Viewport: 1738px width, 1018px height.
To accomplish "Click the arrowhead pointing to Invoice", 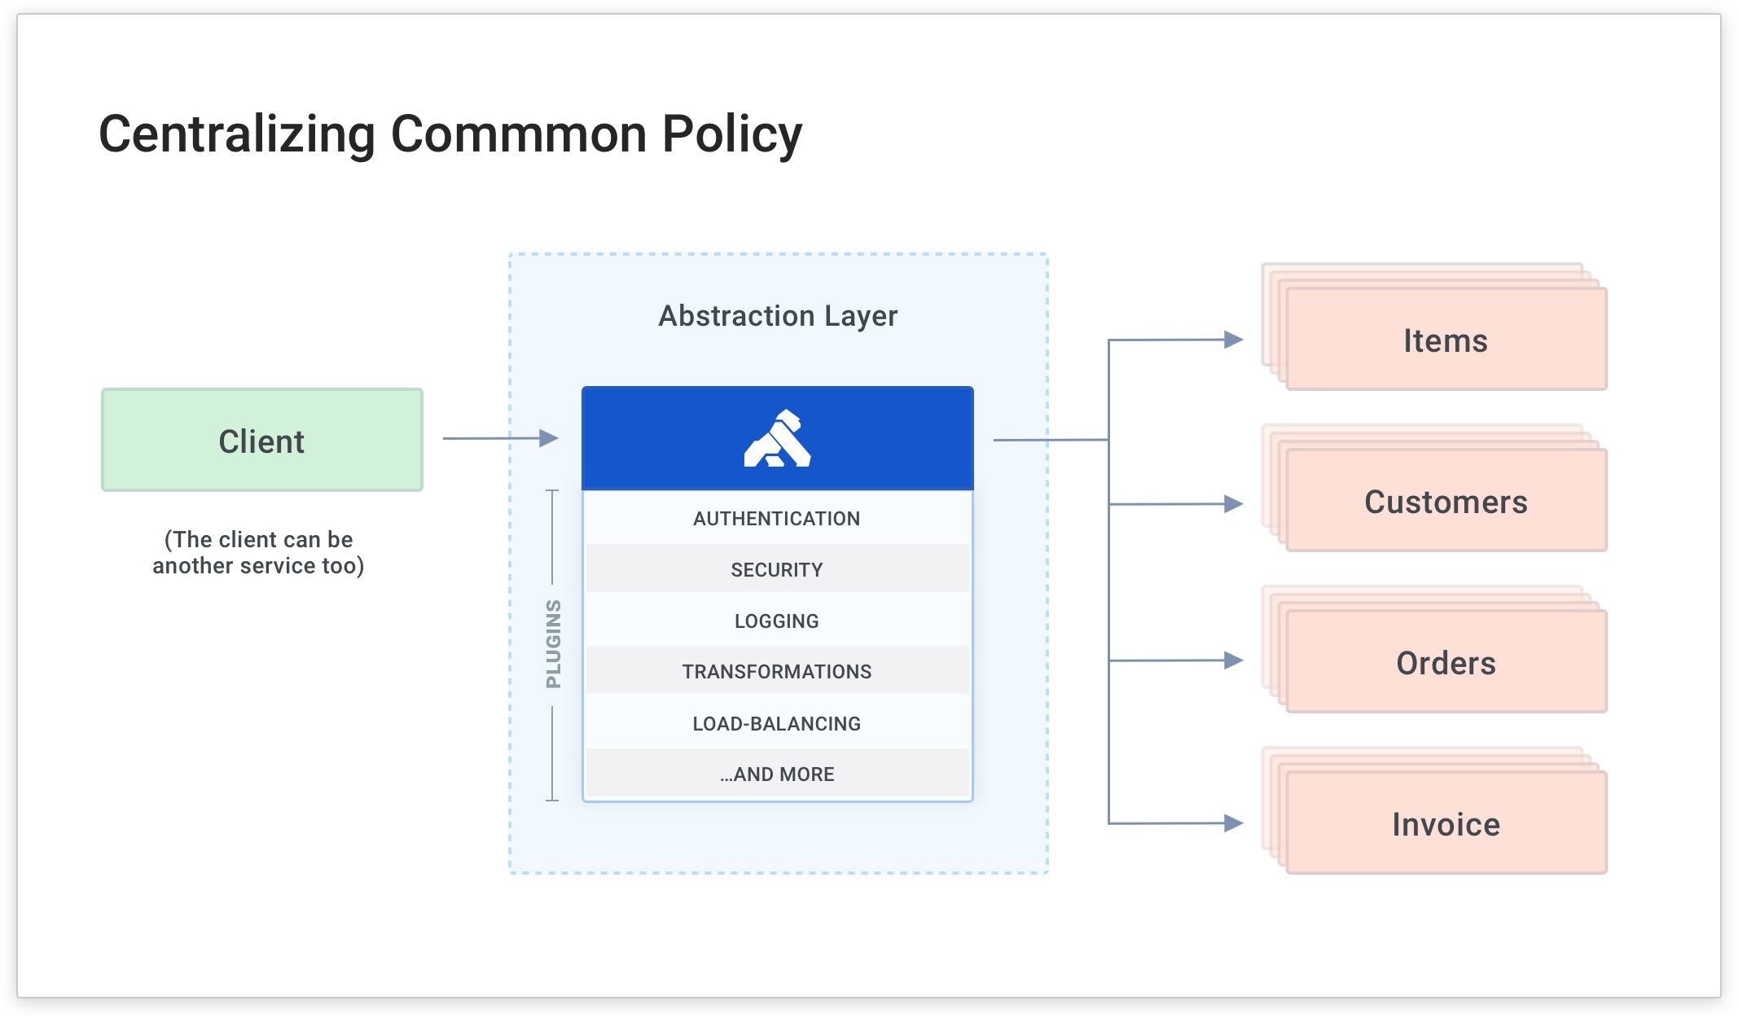I will [1233, 823].
